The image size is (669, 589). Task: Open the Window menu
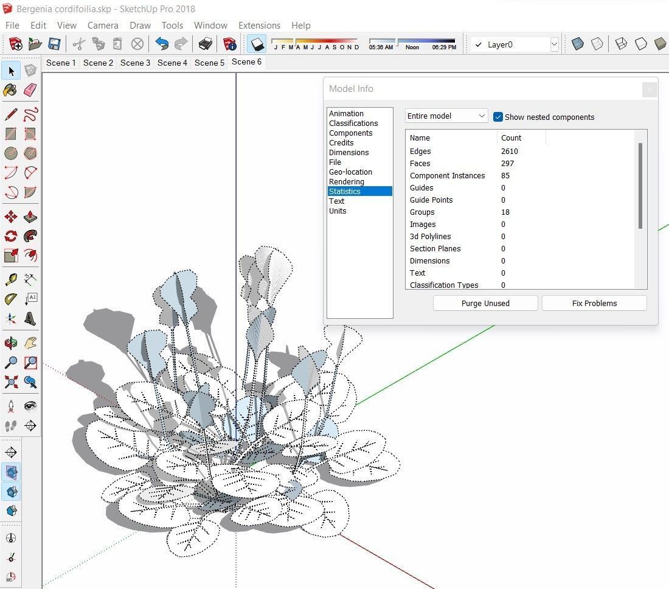point(211,25)
